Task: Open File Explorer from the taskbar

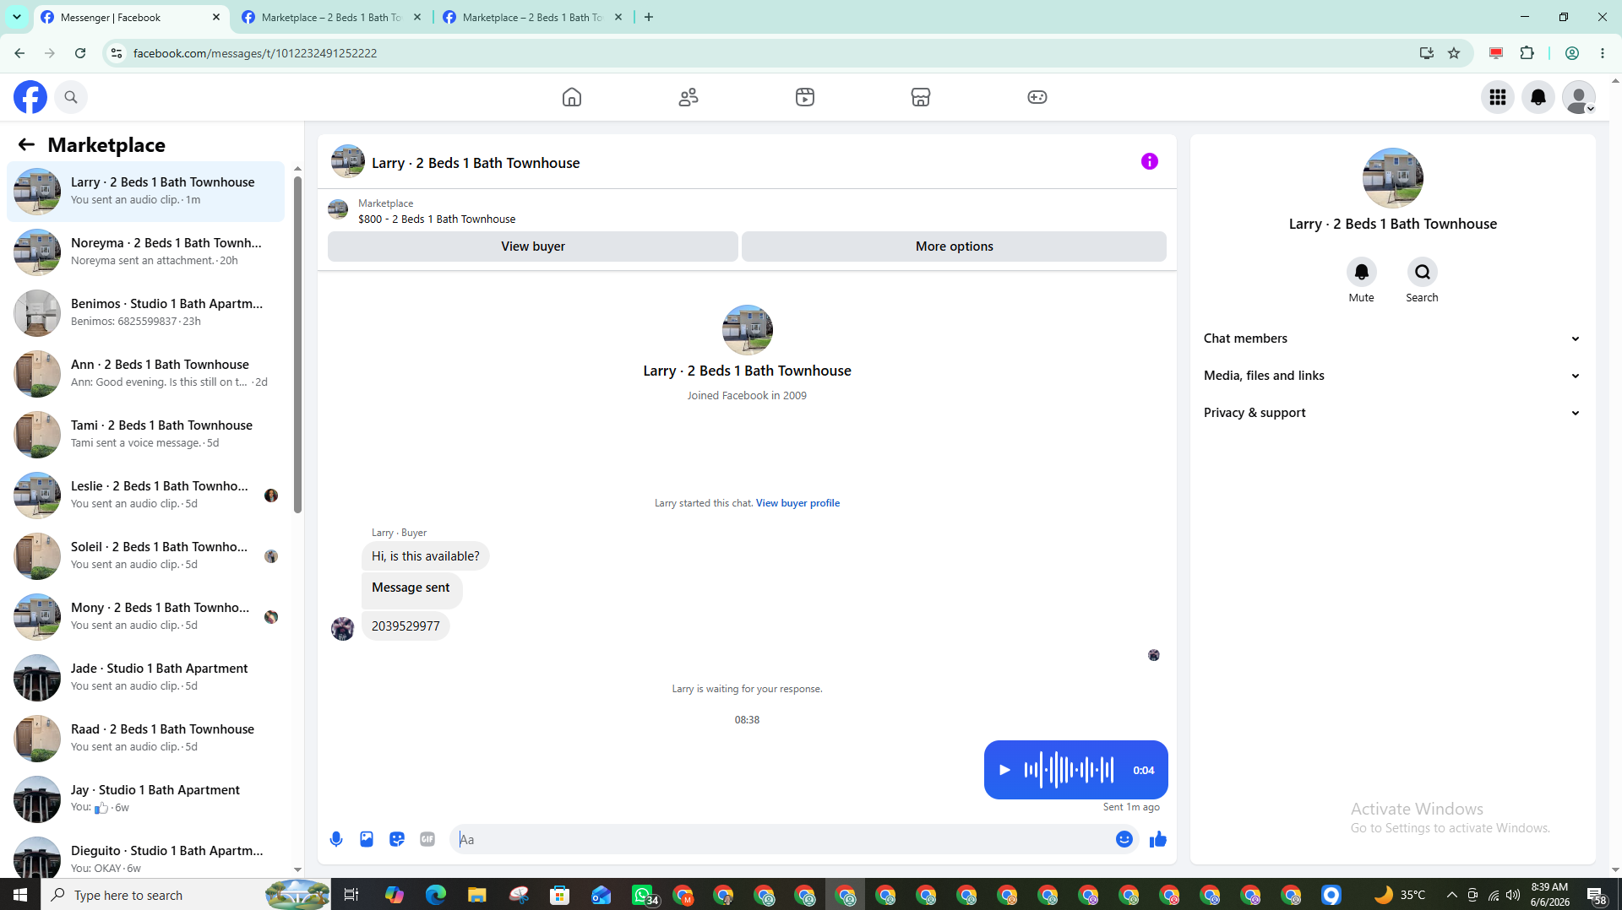Action: coord(477,895)
